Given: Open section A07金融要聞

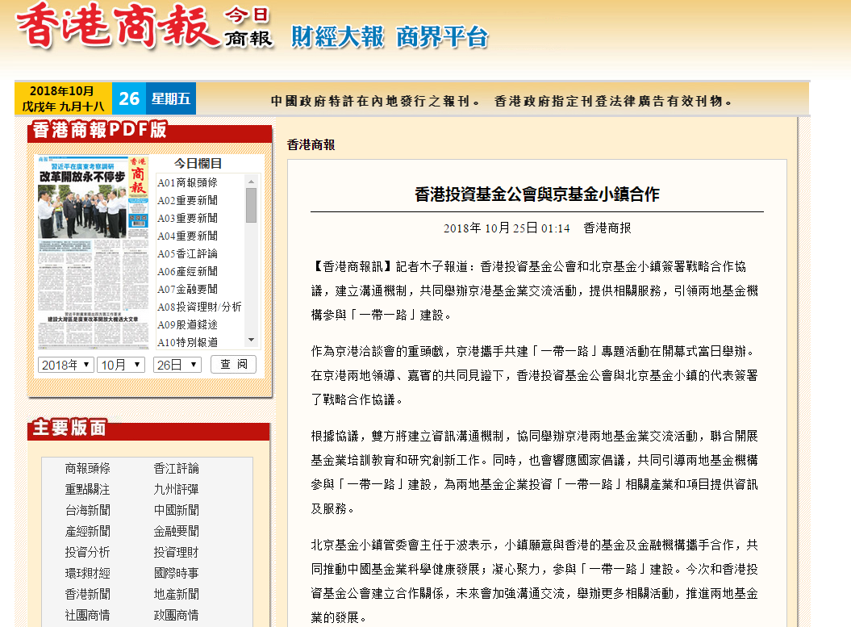Looking at the screenshot, I should point(187,290).
